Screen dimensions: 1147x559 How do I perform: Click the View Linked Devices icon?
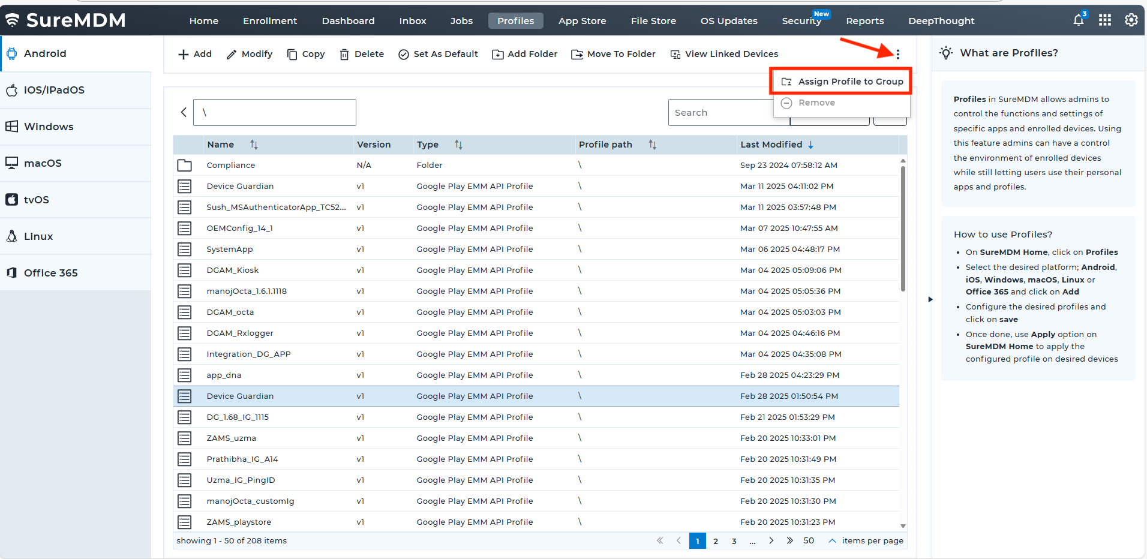click(675, 55)
